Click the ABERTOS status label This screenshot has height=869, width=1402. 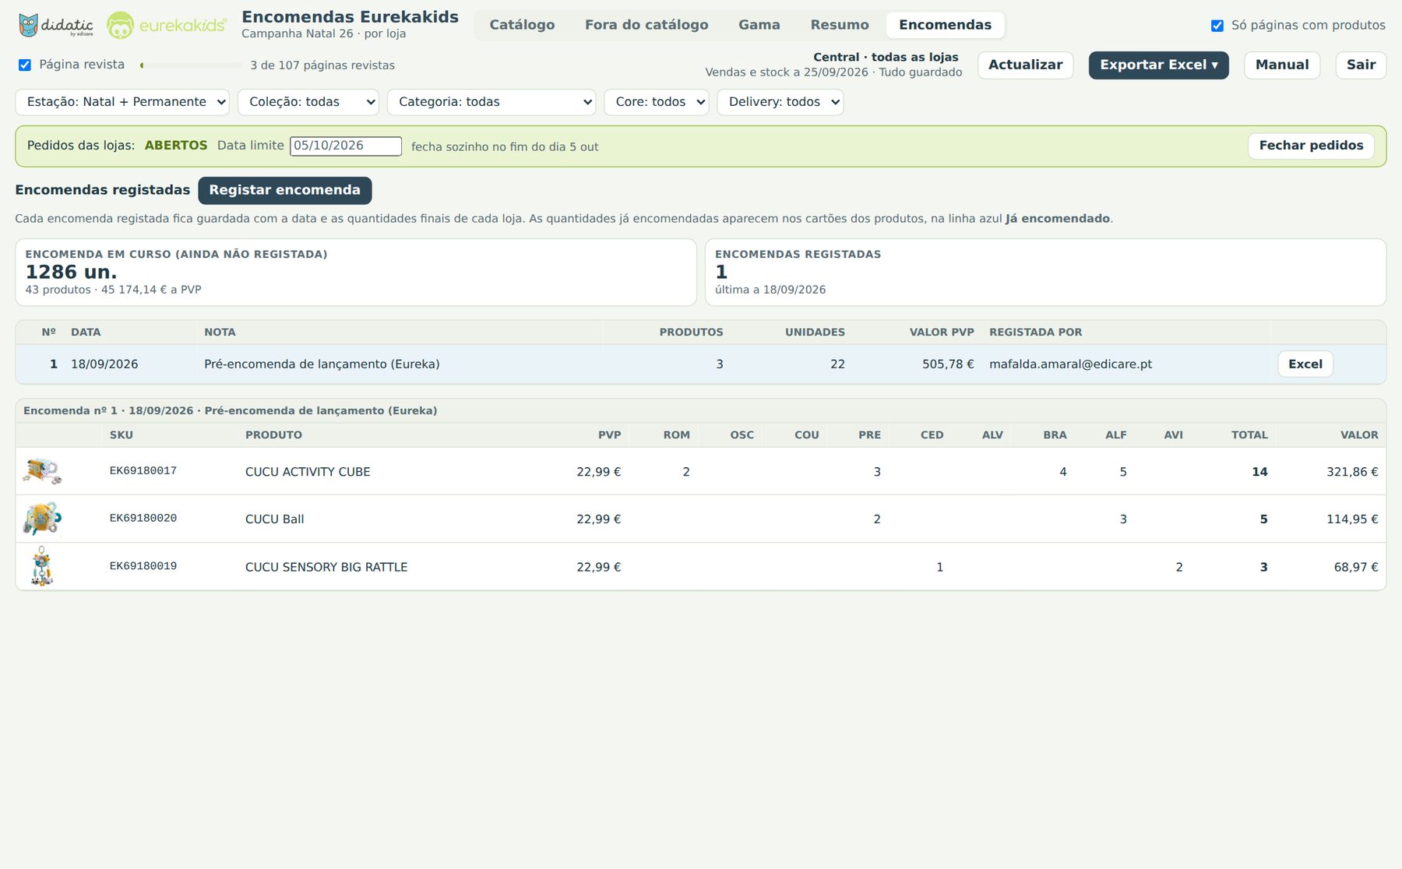pos(176,146)
